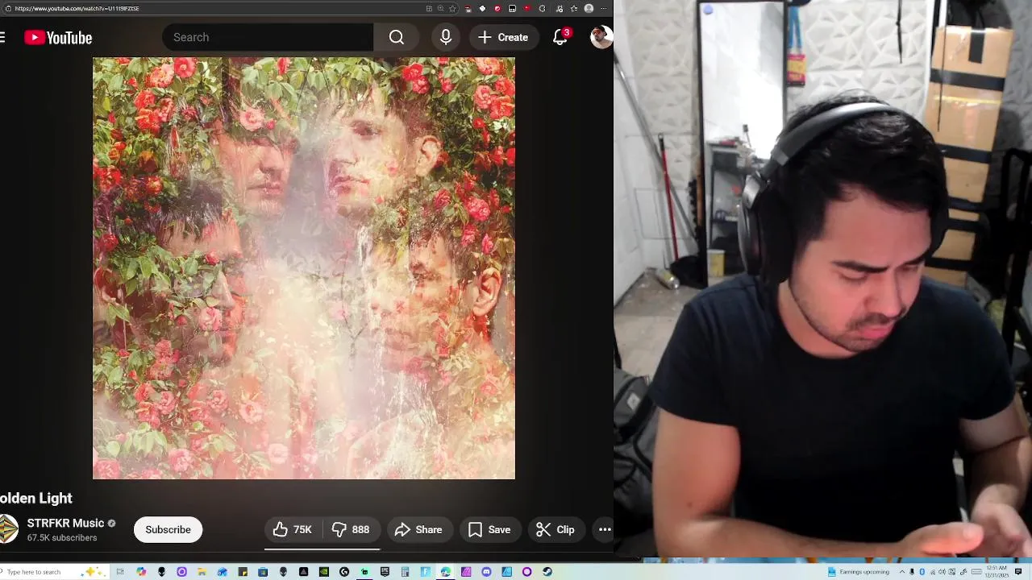This screenshot has width=1032, height=580.
Task: Click the album art video player
Action: point(304,268)
